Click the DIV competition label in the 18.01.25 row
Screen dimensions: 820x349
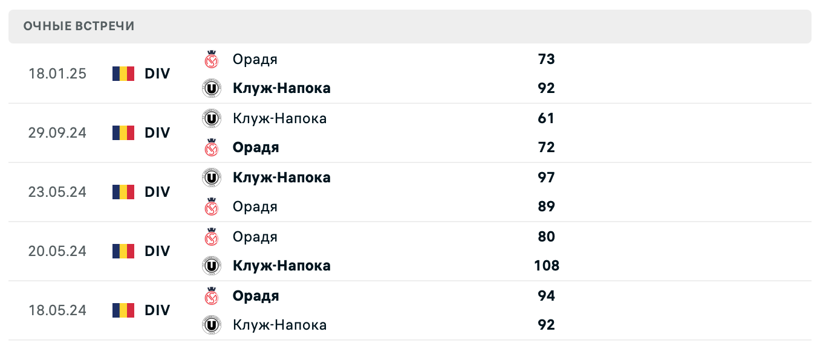pos(157,73)
